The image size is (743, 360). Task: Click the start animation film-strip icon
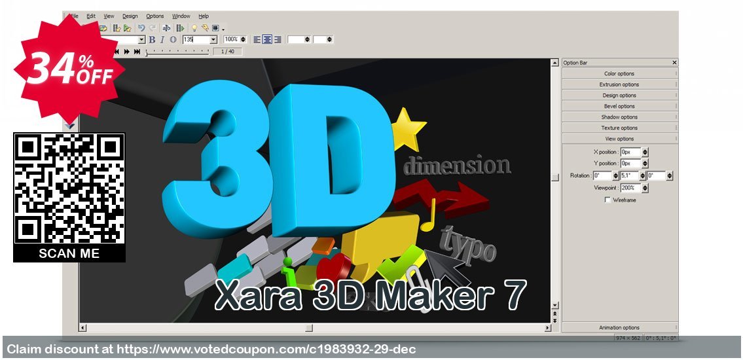pyautogui.click(x=180, y=28)
